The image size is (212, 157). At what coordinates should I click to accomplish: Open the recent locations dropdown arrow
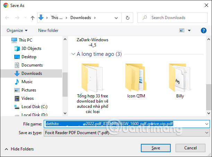[x=25, y=18]
